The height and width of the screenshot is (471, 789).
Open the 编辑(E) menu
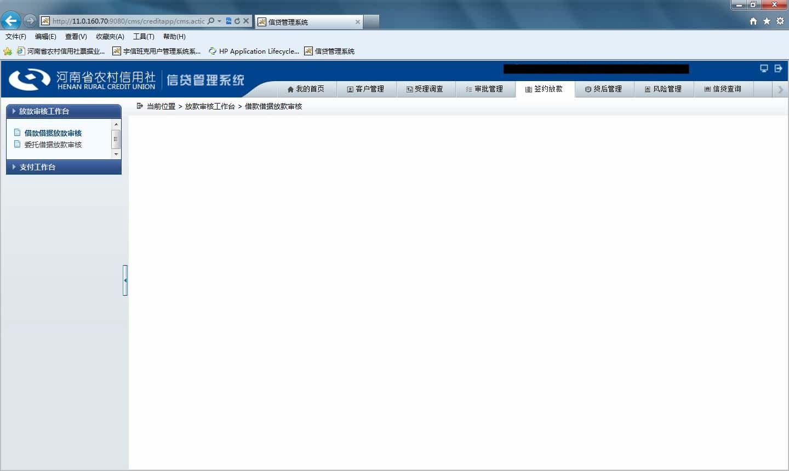pos(45,37)
